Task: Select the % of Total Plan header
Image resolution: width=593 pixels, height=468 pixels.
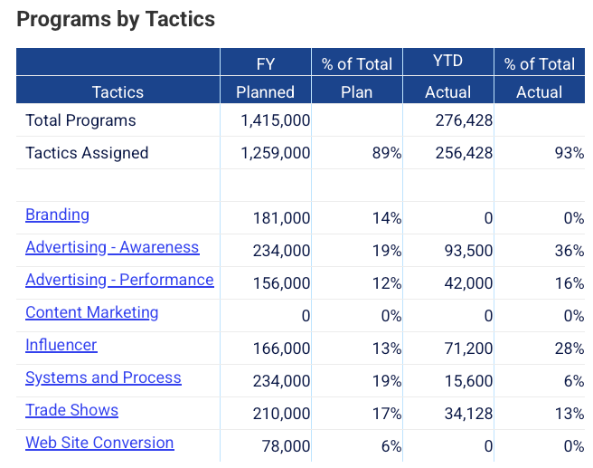Action: point(357,77)
